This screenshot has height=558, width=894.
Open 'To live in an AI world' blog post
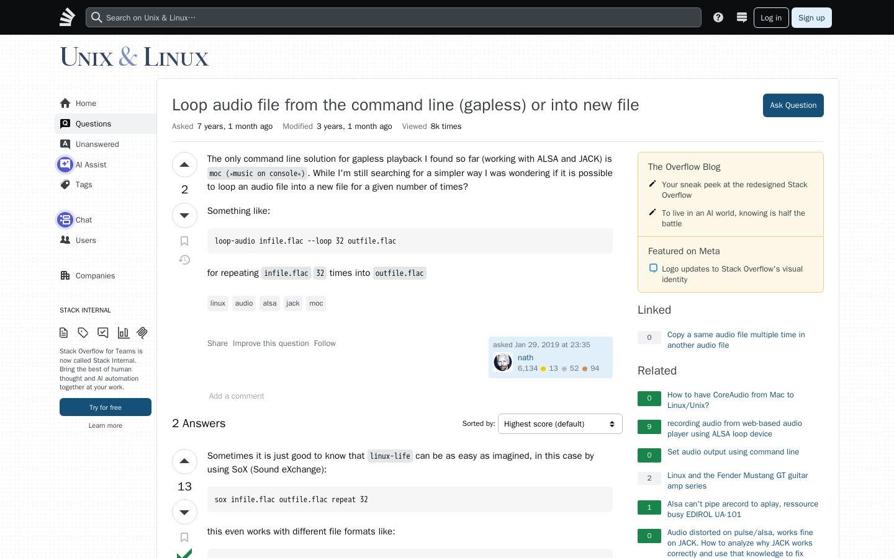click(x=733, y=218)
